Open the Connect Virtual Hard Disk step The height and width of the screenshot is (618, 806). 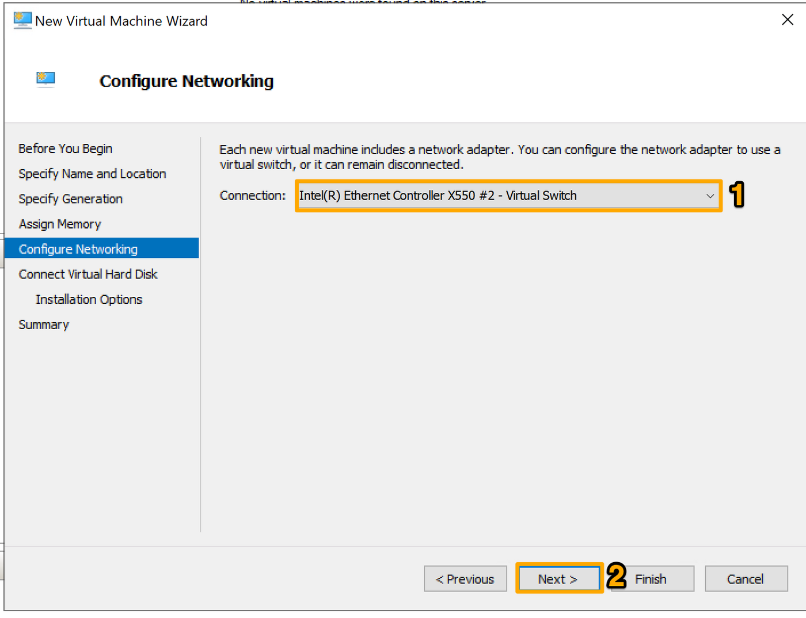point(88,274)
